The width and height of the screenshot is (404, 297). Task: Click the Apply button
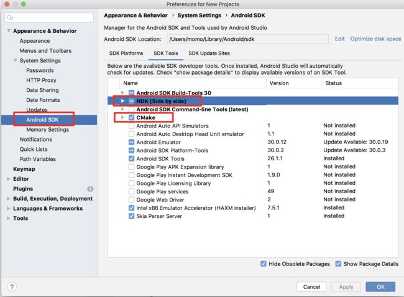click(346, 286)
